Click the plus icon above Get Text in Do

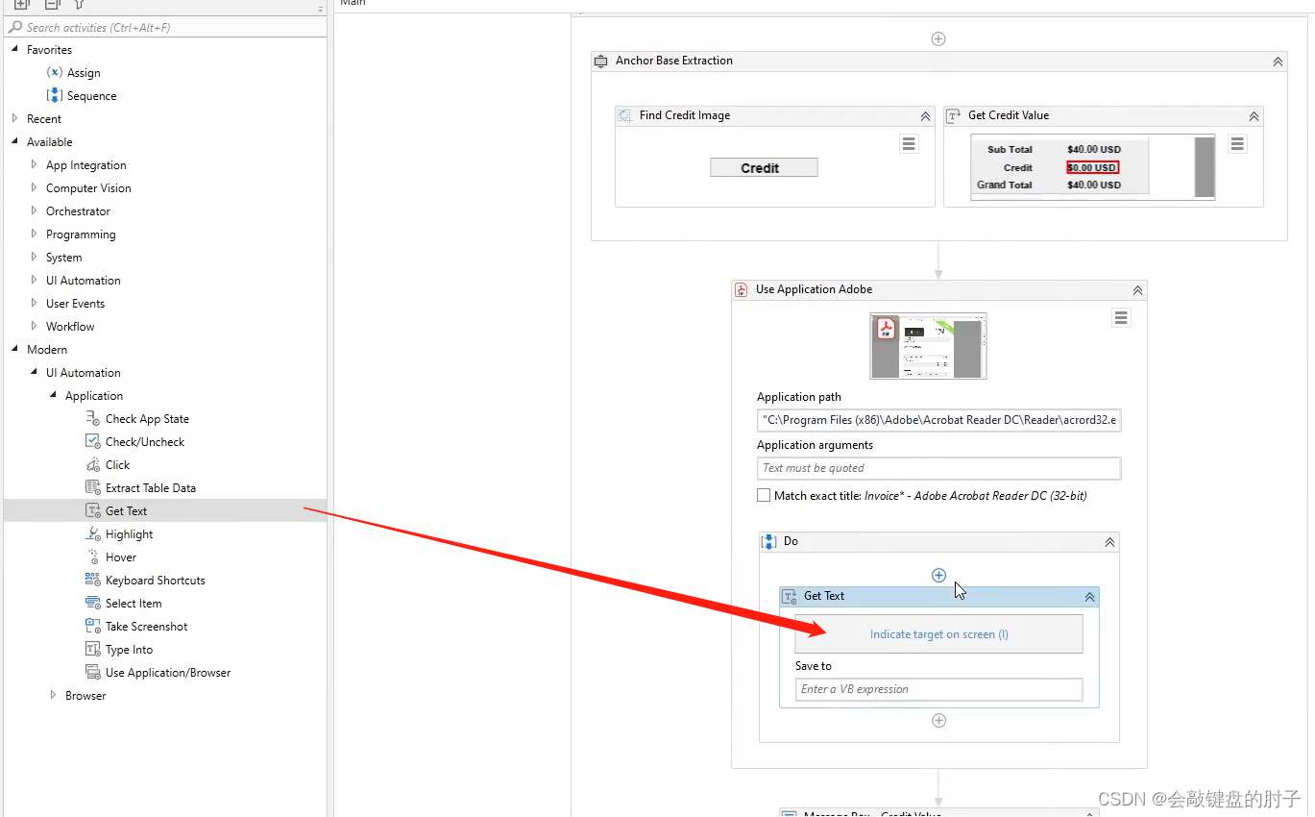coord(938,576)
